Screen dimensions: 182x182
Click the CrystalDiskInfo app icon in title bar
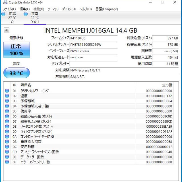[5, 2]
